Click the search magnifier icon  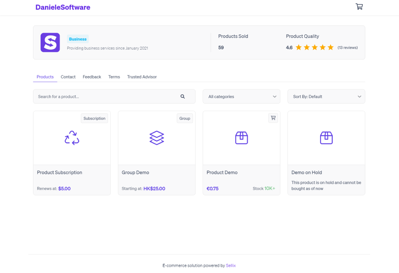[x=183, y=96]
